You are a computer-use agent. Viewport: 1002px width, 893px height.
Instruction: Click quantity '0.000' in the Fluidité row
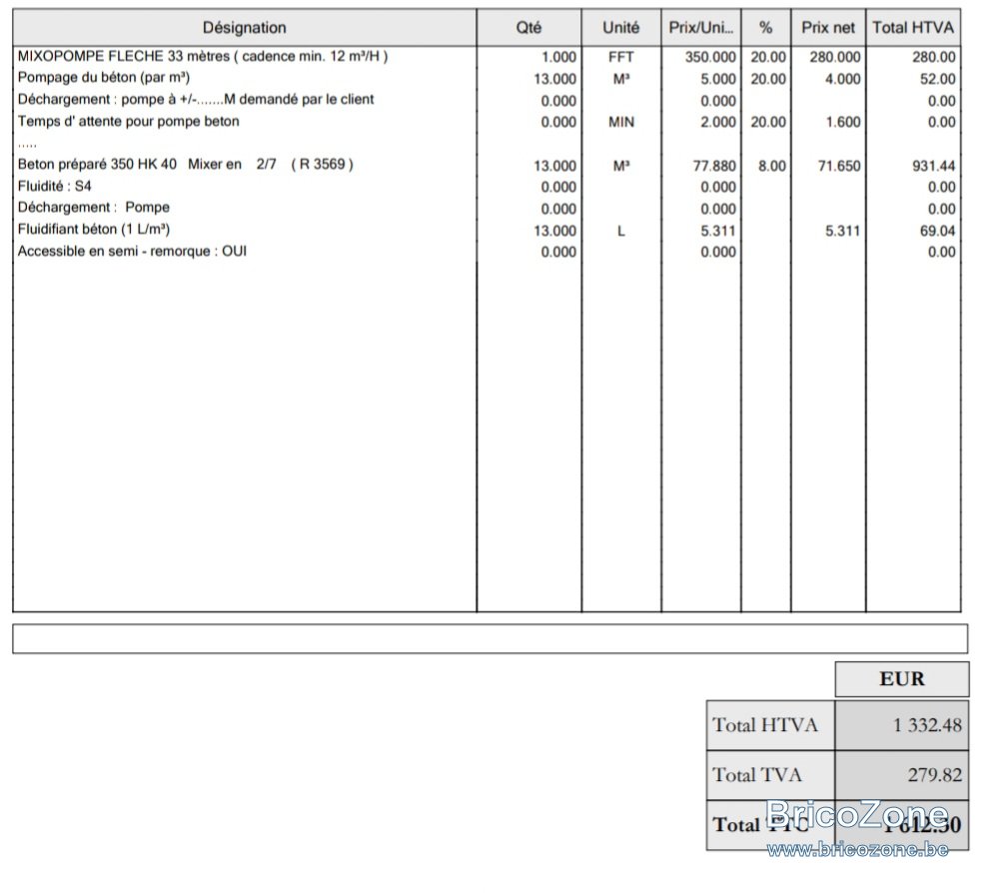point(558,187)
